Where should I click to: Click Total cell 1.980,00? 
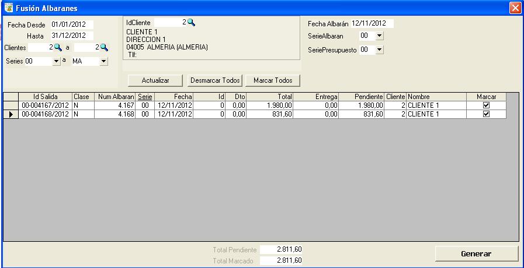(269, 105)
